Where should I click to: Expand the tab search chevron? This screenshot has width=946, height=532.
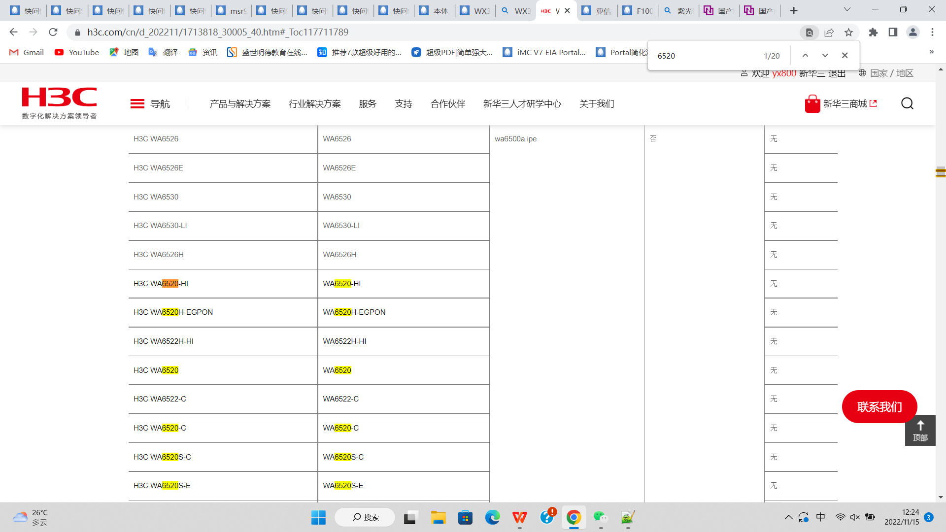coord(847,10)
